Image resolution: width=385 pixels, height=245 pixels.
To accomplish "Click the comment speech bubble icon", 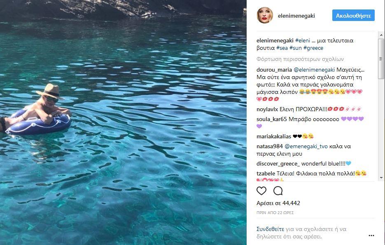I will tap(278, 191).
